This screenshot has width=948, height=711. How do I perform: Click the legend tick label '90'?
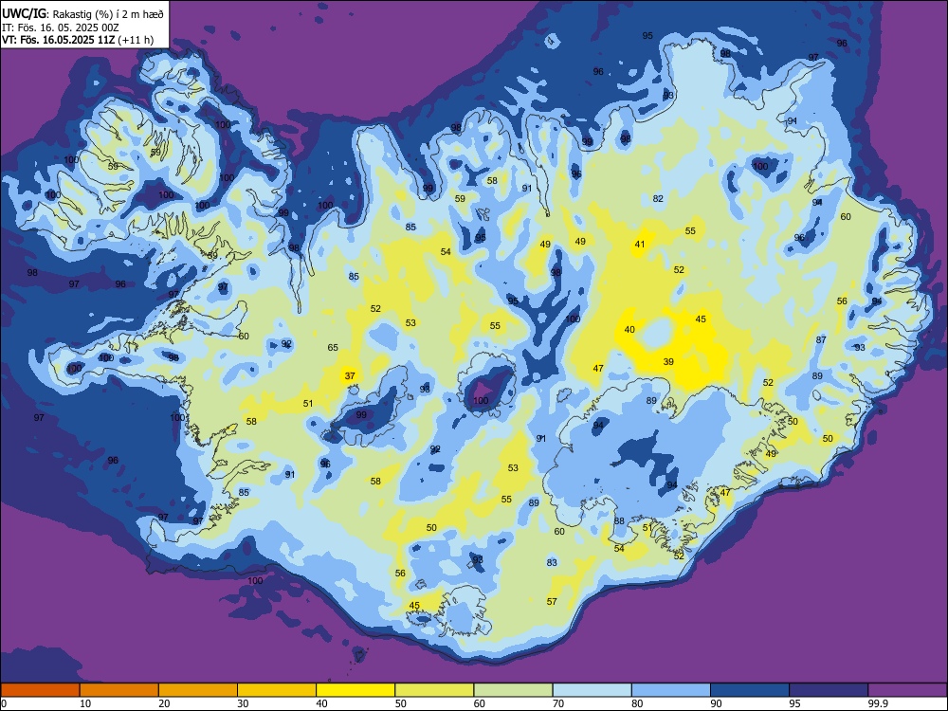click(x=716, y=703)
